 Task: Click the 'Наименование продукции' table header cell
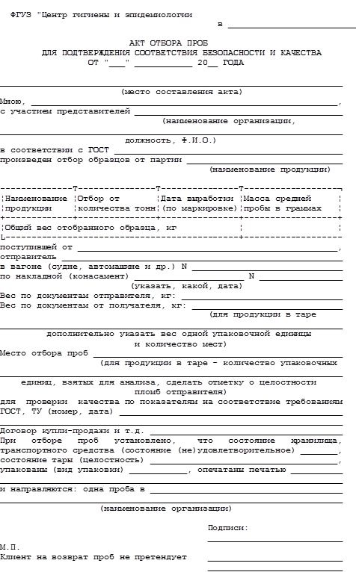(37, 203)
